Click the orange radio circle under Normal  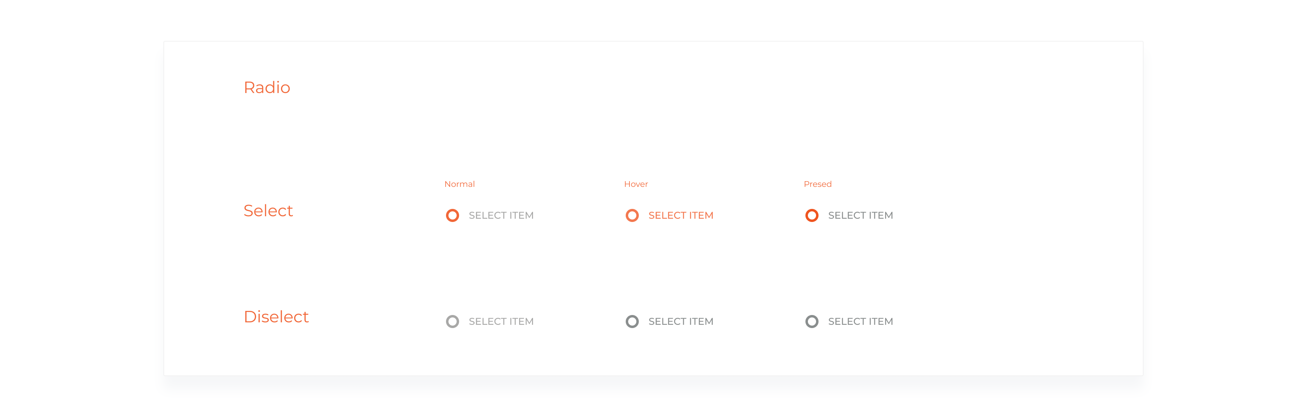452,215
